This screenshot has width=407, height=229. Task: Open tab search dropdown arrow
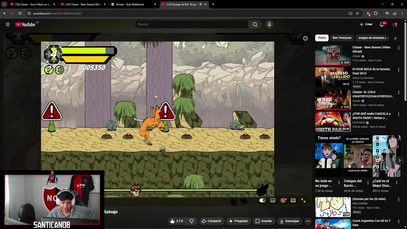(x=4, y=4)
